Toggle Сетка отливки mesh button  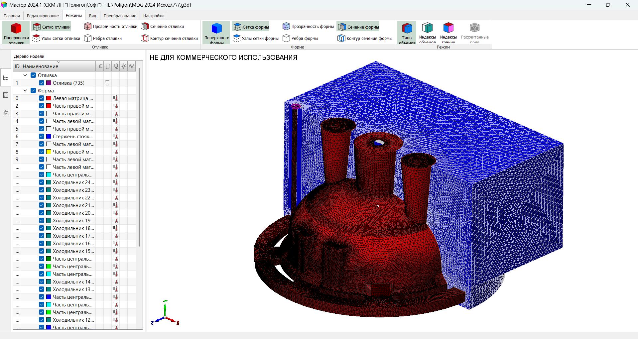point(52,27)
